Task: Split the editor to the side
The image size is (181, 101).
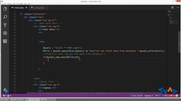Action: point(172,8)
